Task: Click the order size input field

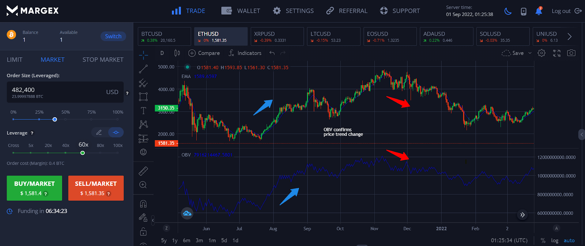Action: point(58,92)
